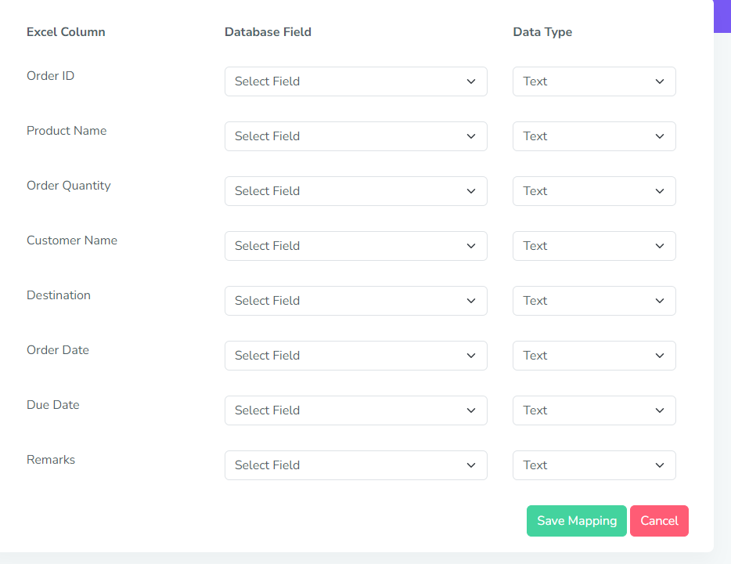Open Data Type dropdown for Customer Name
The image size is (731, 564).
coord(594,246)
